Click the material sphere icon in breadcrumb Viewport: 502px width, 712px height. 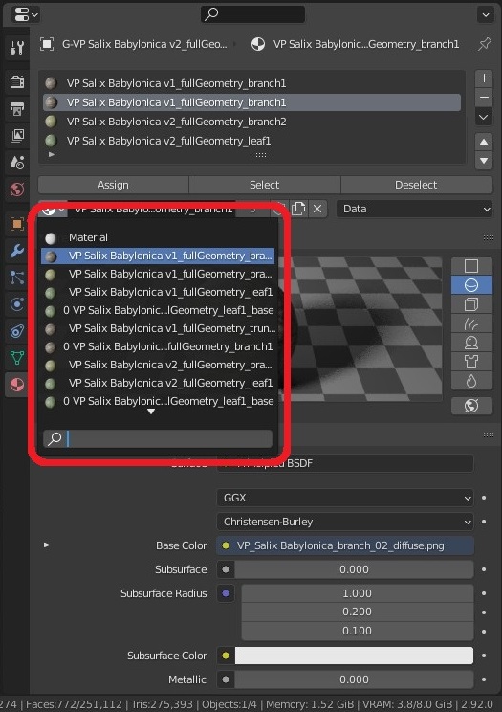tap(258, 44)
